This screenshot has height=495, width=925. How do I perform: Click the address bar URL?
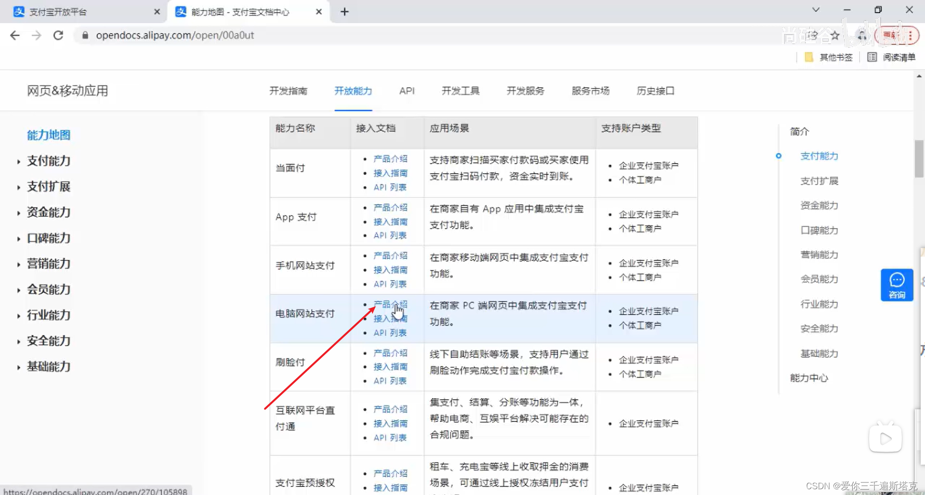point(175,35)
